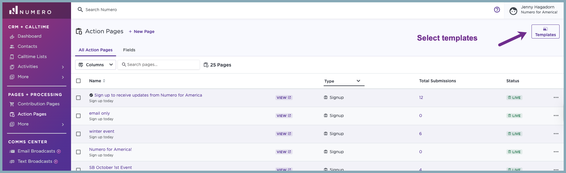Image resolution: width=566 pixels, height=173 pixels.
Task: Open more options for 'winter event' row
Action: tap(556, 134)
